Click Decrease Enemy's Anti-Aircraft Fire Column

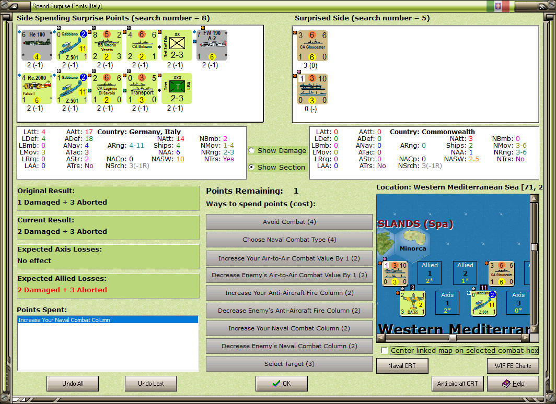pos(289,311)
